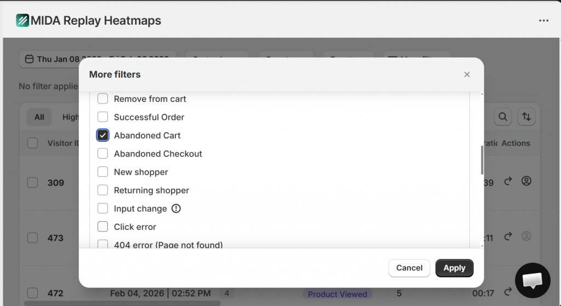Click the user profile icon for visitor 309

526,181
